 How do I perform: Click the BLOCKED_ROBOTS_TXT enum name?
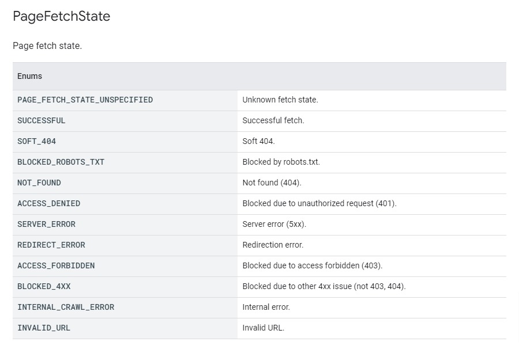[61, 162]
